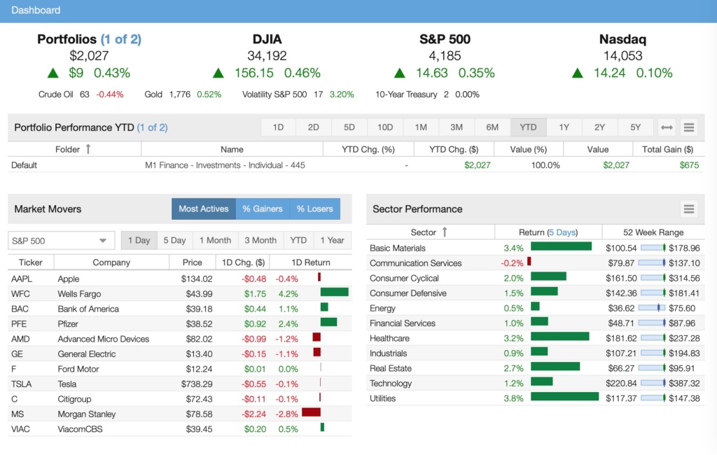Click the green up triangle beside Nasdaq change
Image resolution: width=717 pixels, height=455 pixels.
click(578, 73)
